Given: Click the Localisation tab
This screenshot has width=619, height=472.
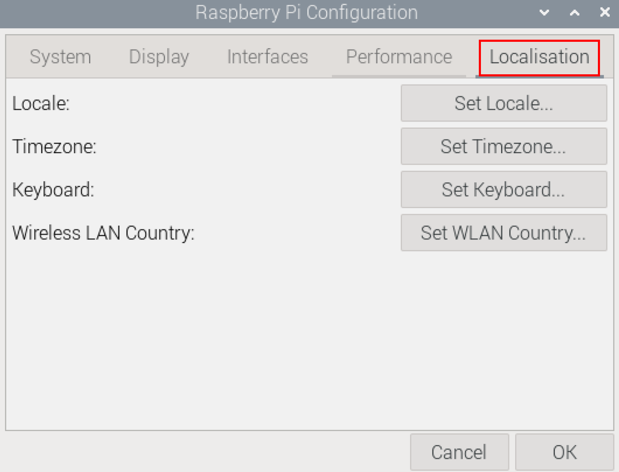Looking at the screenshot, I should [x=539, y=57].
